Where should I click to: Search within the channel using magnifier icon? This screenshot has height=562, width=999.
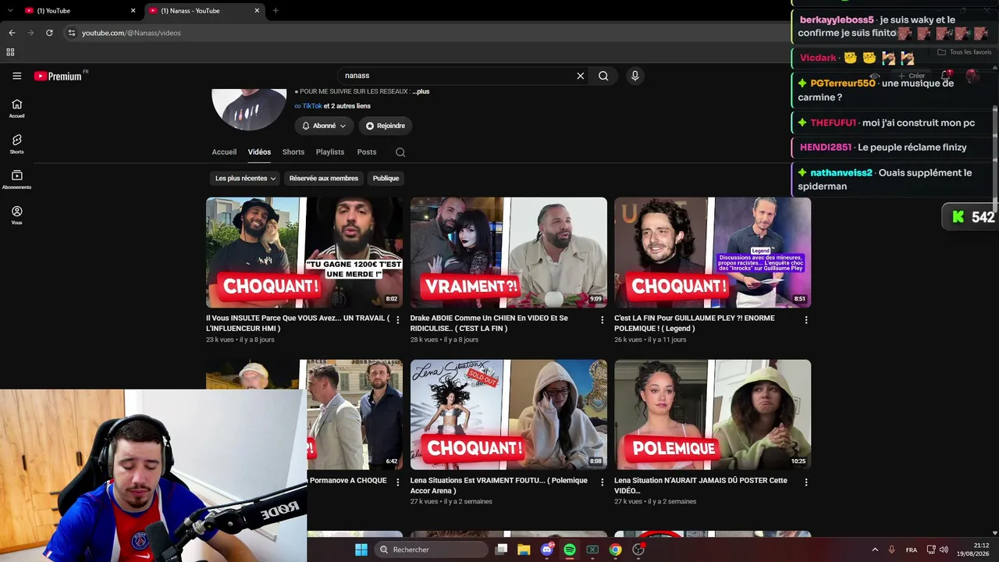point(400,152)
